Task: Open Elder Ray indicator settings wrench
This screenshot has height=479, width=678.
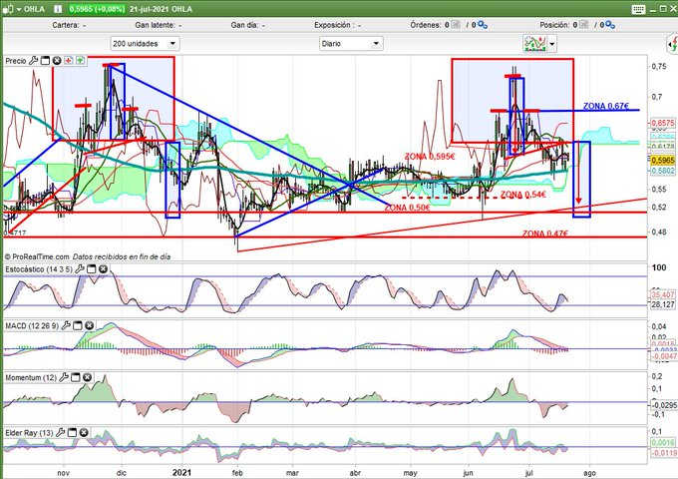Action: (61, 432)
